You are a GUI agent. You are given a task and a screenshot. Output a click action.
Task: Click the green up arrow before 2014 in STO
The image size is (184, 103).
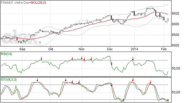123,100
